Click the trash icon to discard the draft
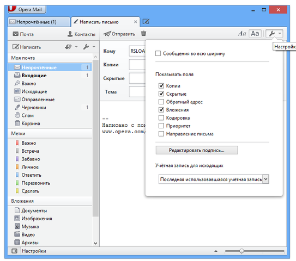This screenshot has height=261, width=296. pyautogui.click(x=143, y=34)
